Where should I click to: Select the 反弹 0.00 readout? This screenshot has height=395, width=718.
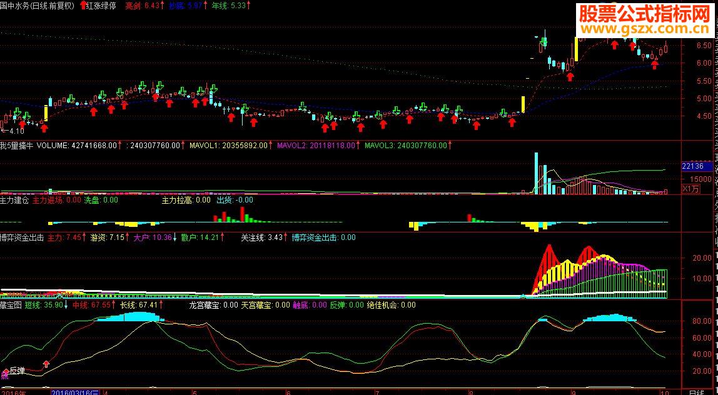(x=347, y=305)
